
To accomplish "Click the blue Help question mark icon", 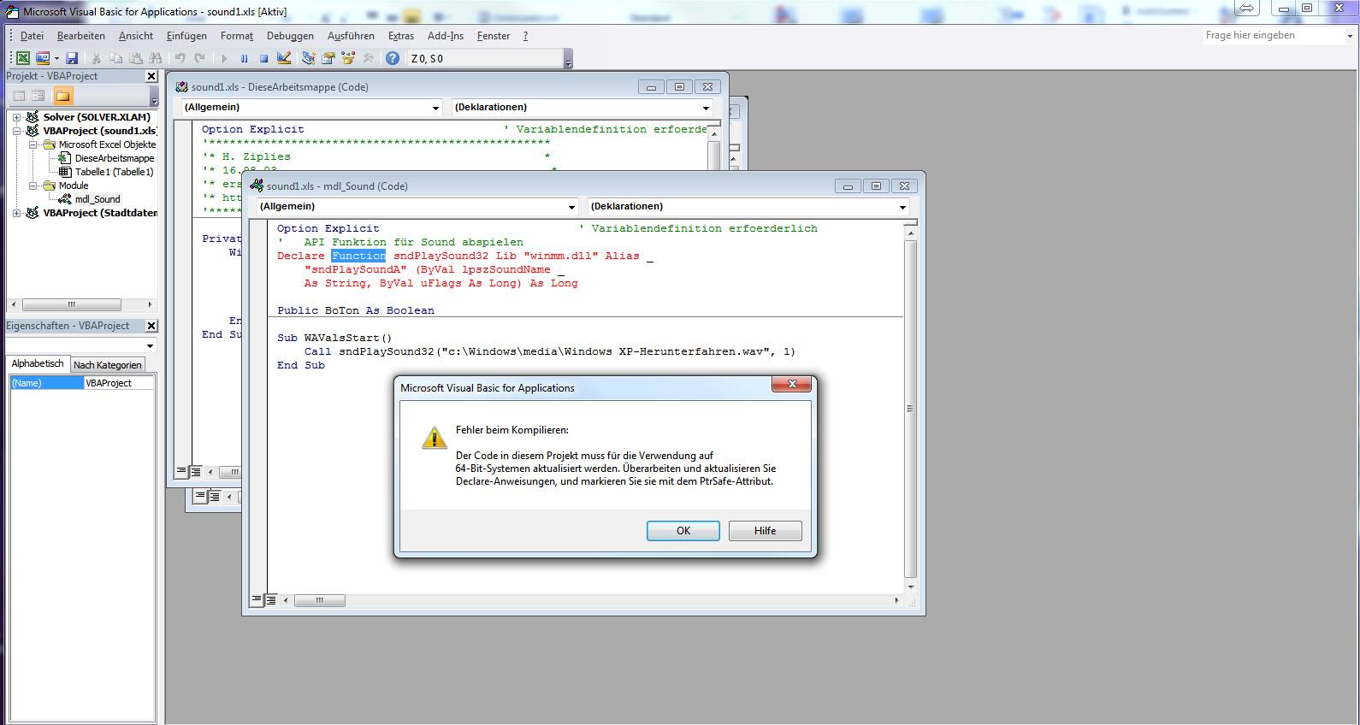I will [x=392, y=58].
